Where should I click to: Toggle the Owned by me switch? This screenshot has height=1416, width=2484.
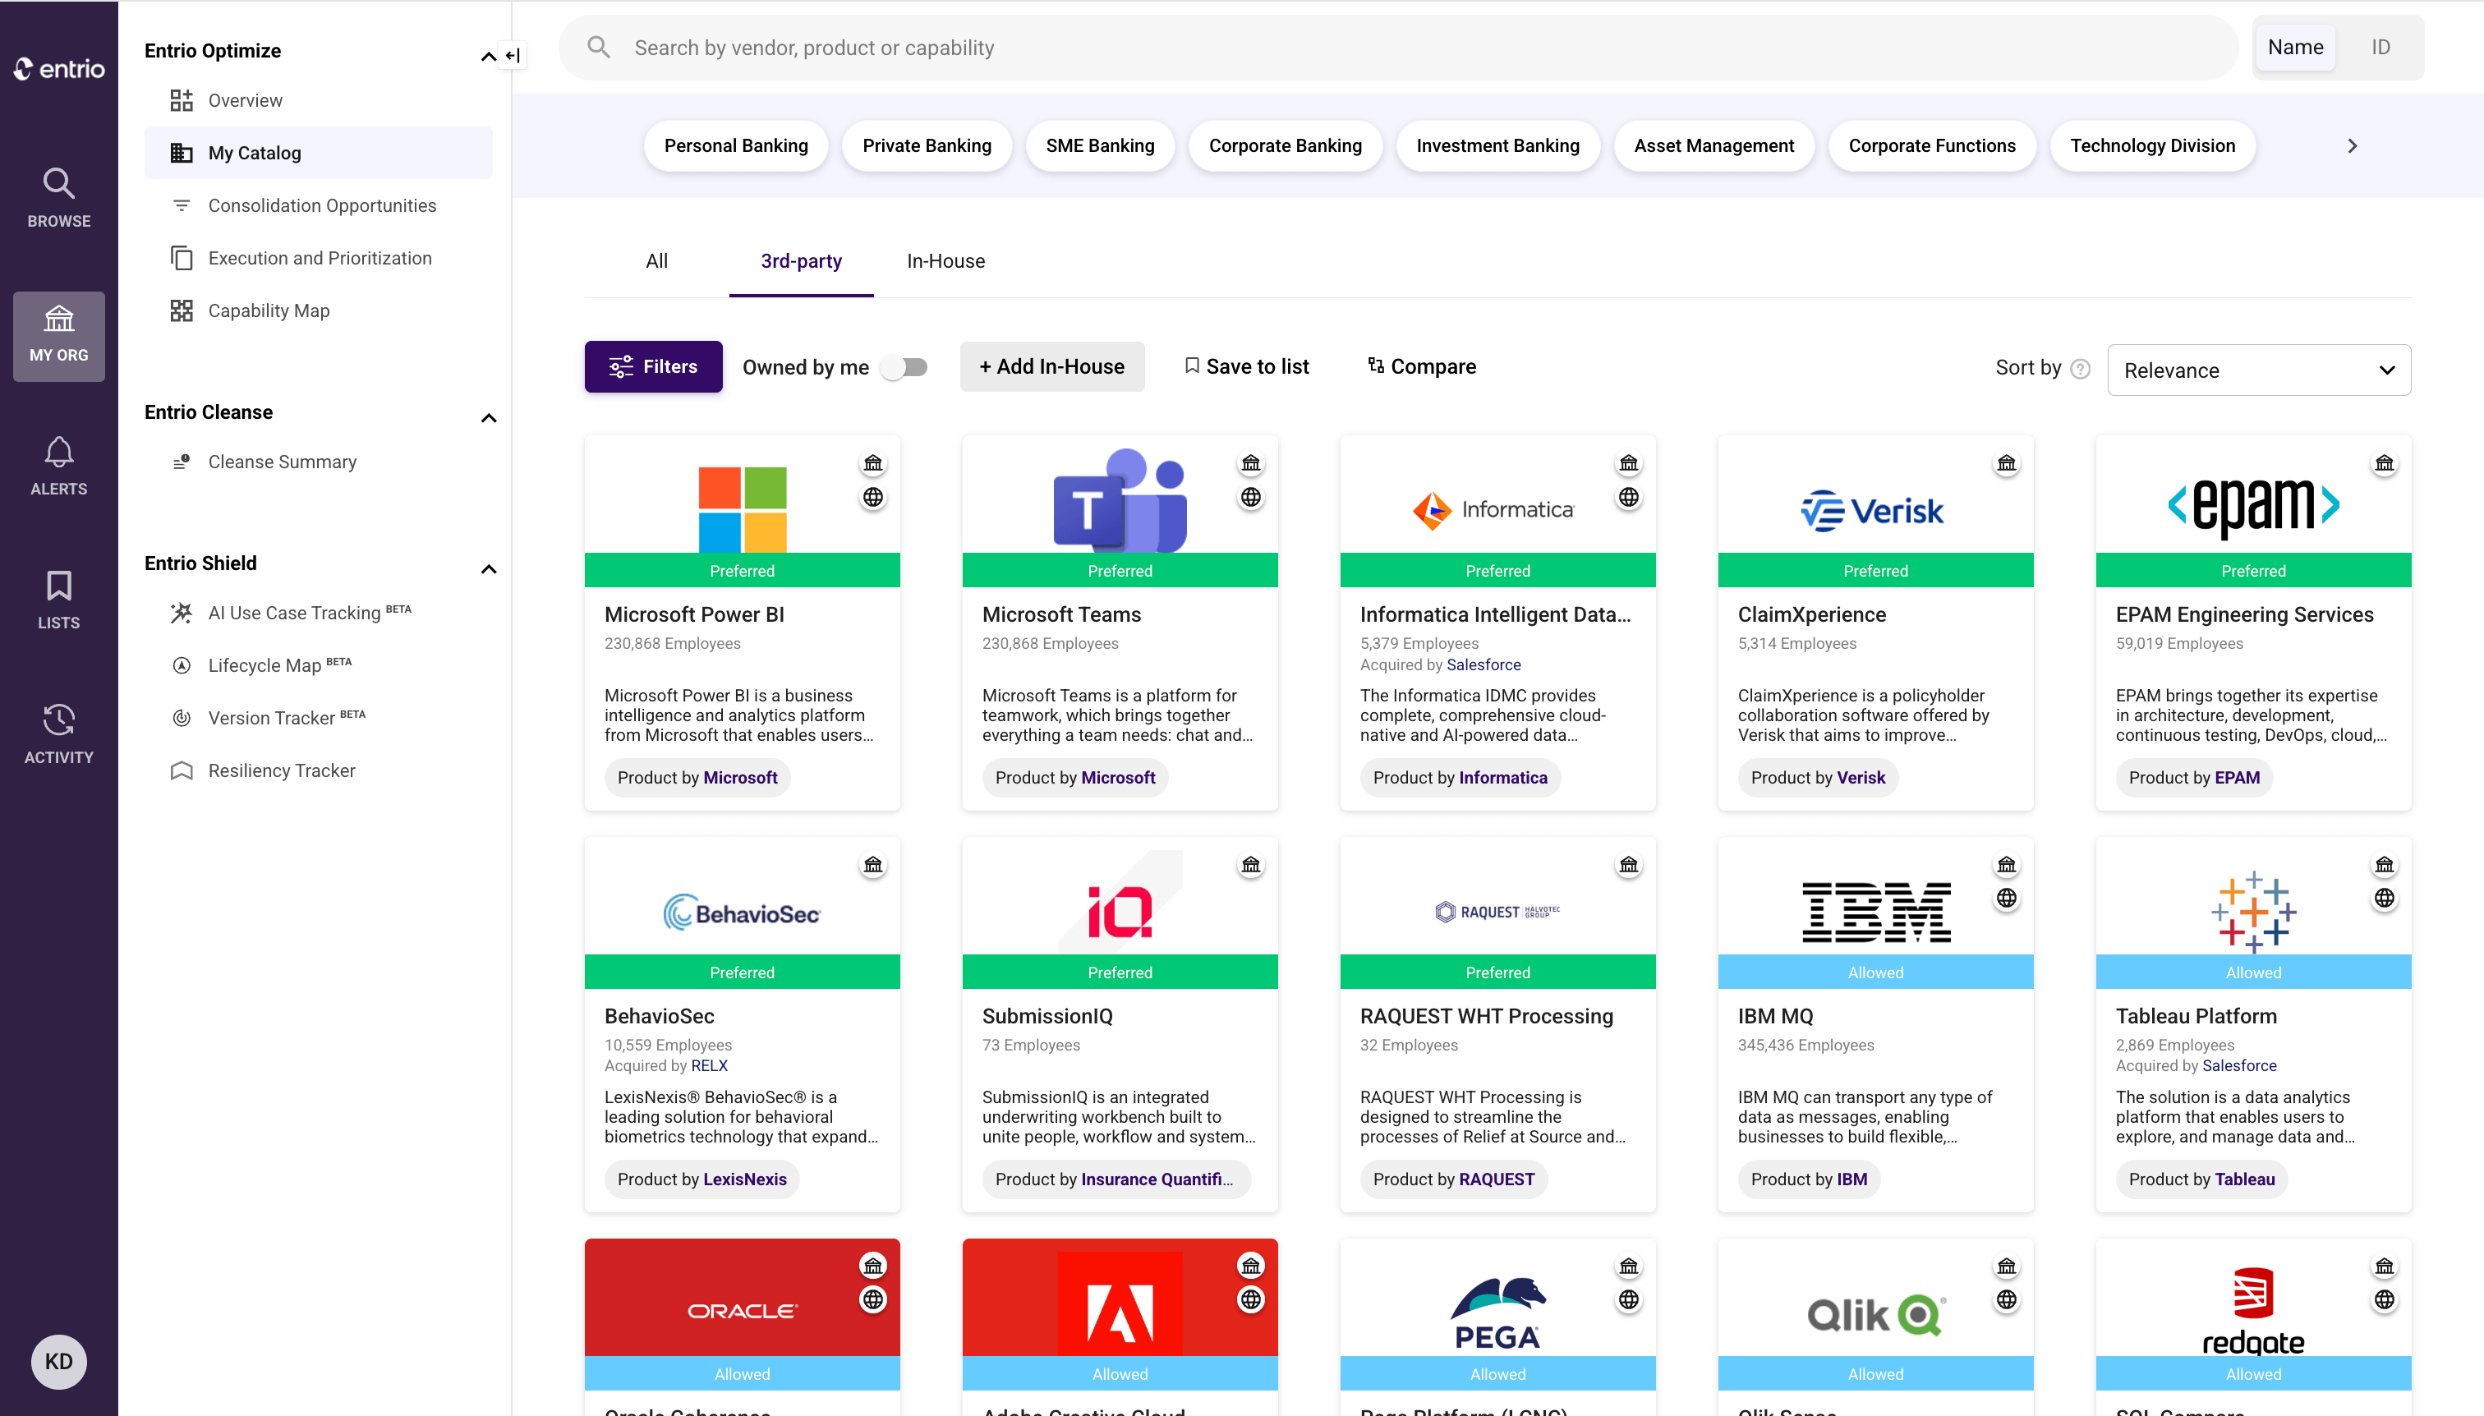pyautogui.click(x=904, y=366)
